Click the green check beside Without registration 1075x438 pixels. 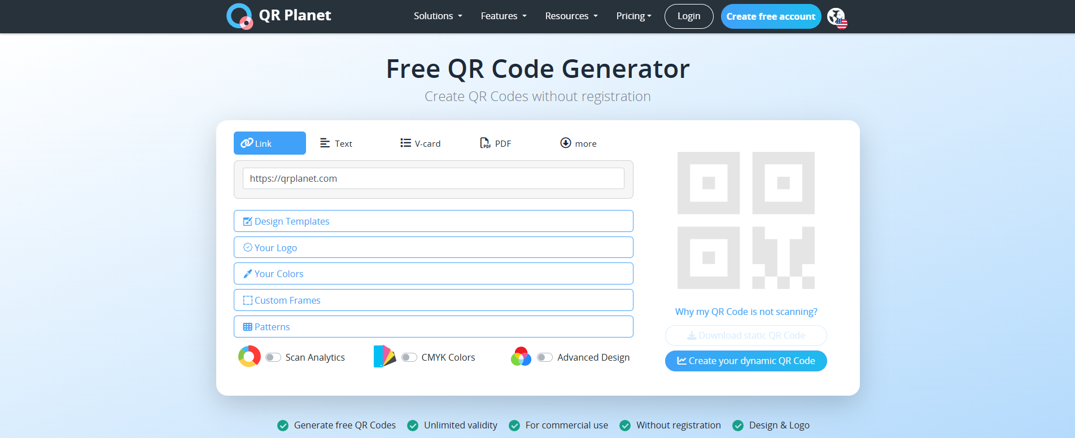click(x=625, y=426)
